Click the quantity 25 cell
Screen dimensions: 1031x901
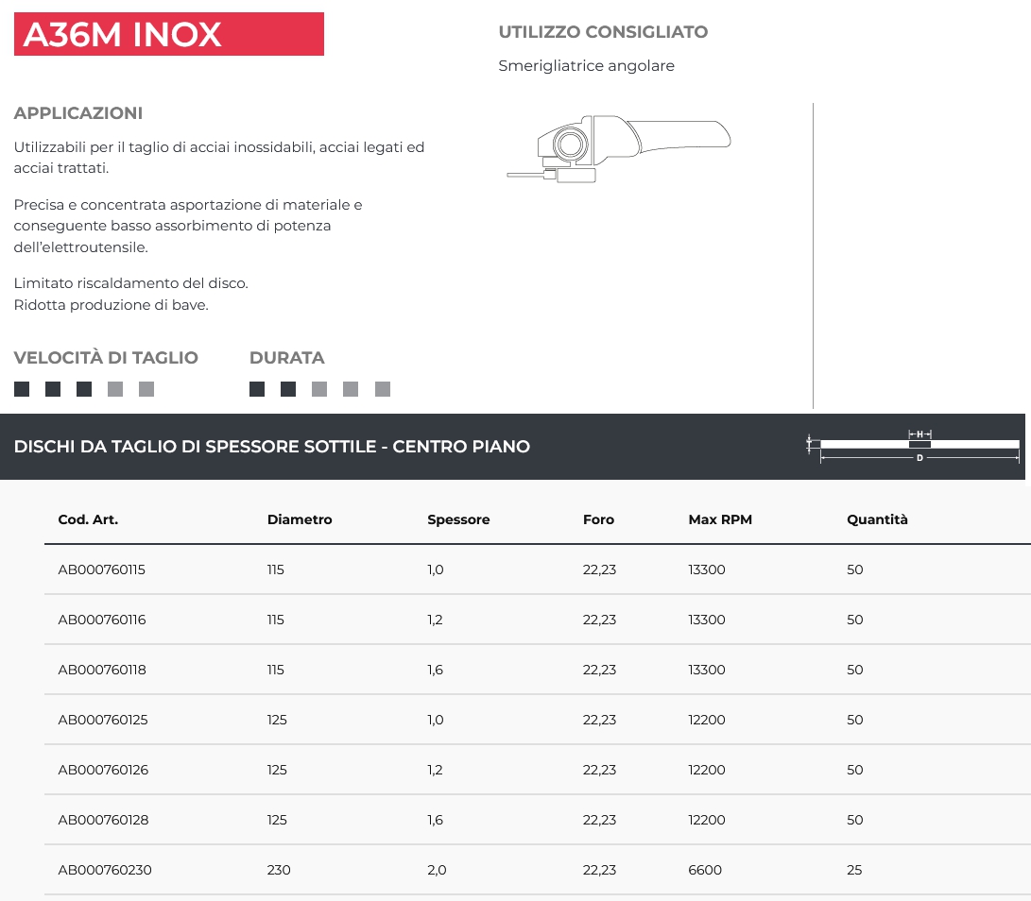(x=854, y=870)
